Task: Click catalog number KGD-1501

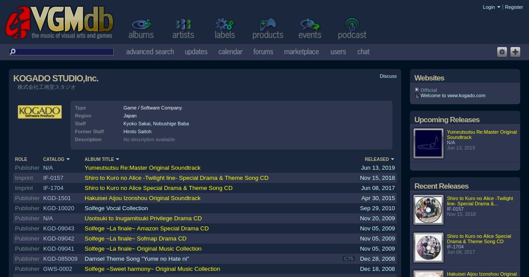Action: point(57,198)
